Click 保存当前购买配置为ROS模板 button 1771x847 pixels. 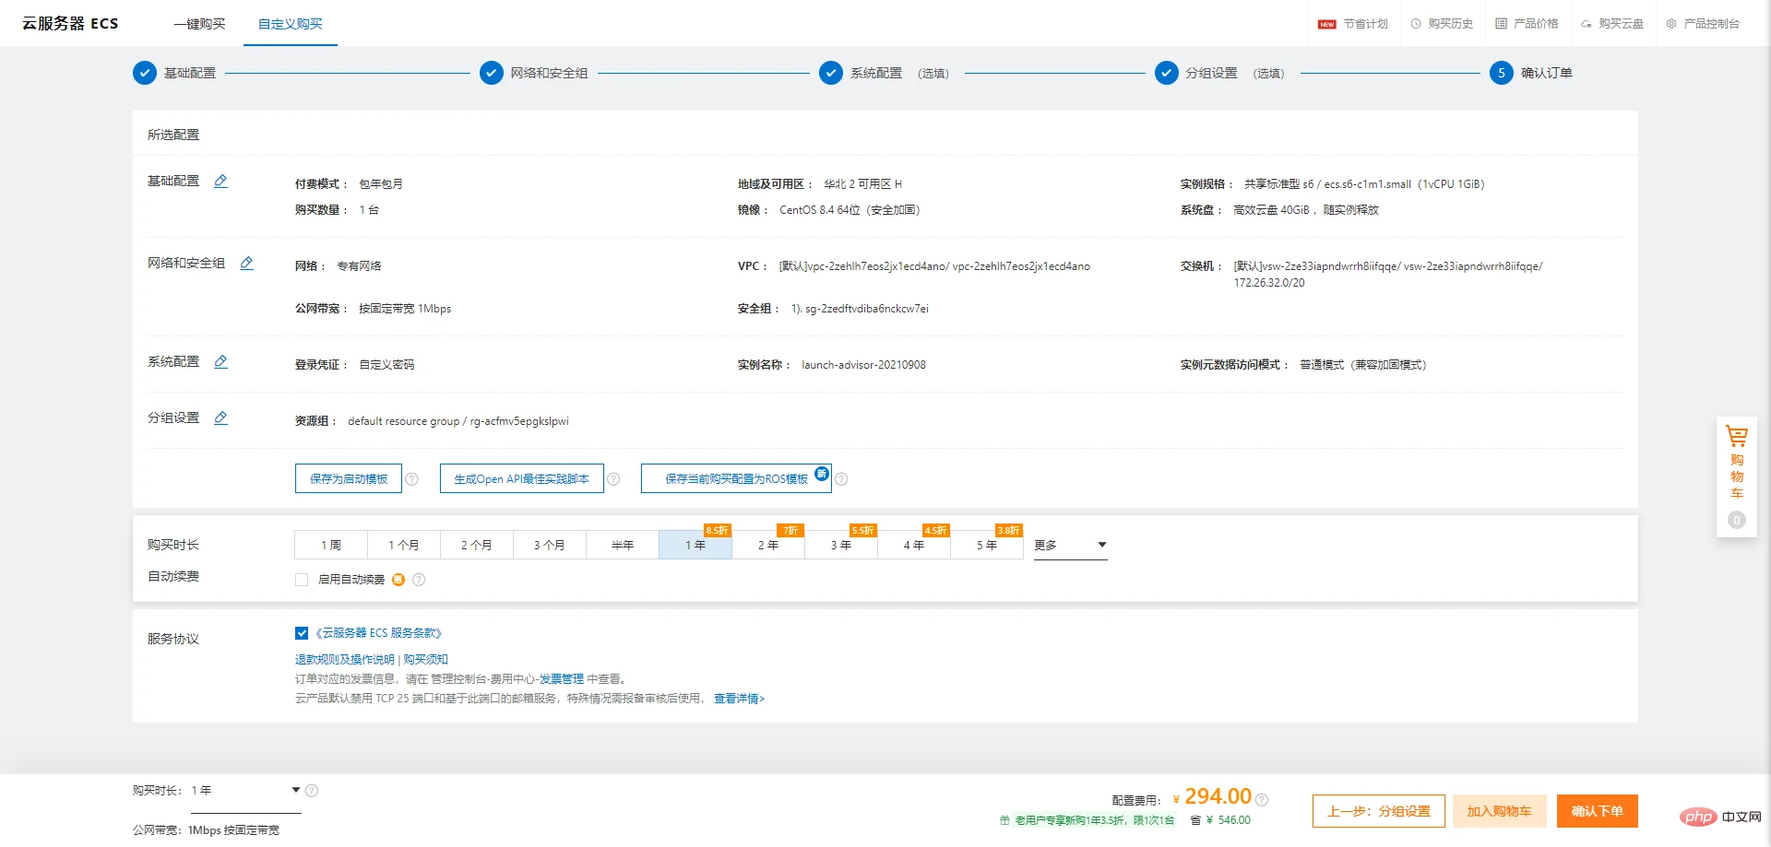tap(736, 479)
